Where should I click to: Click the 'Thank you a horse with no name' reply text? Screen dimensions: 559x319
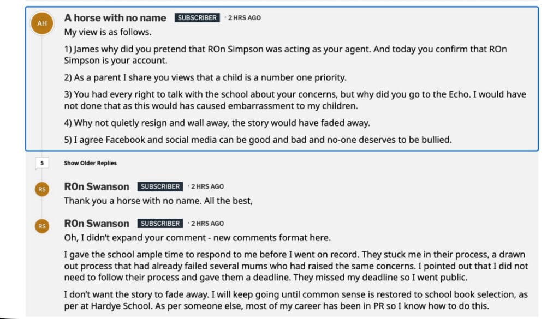click(158, 201)
